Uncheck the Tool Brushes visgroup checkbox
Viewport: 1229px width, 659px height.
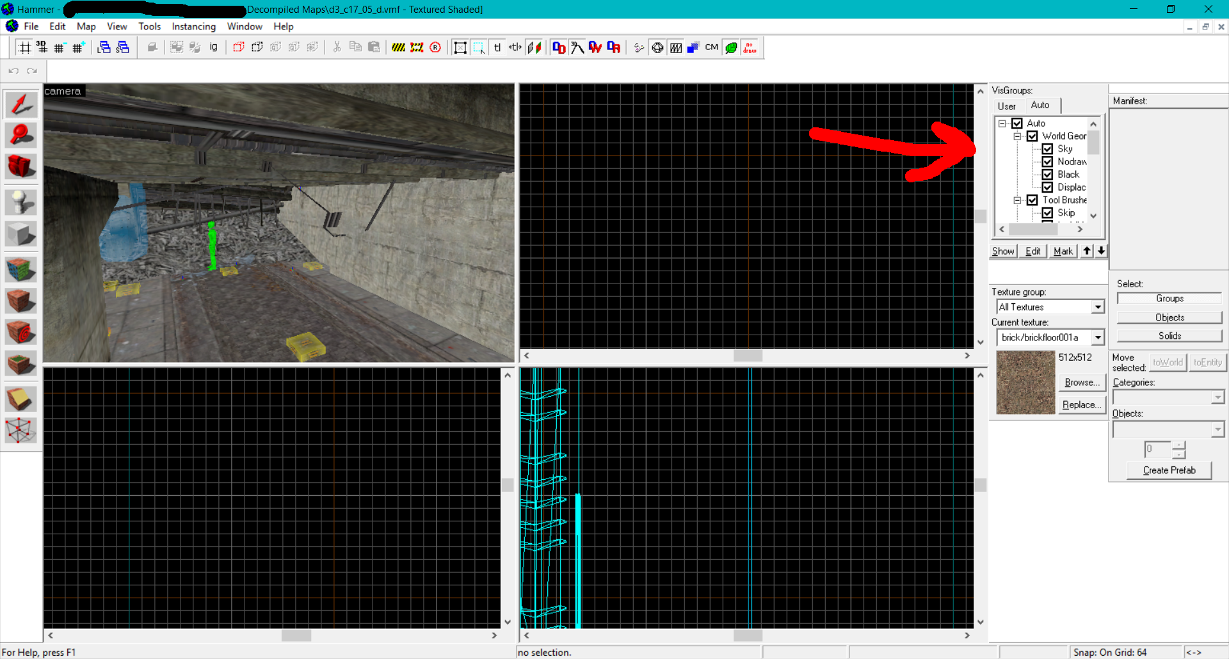[x=1032, y=200]
